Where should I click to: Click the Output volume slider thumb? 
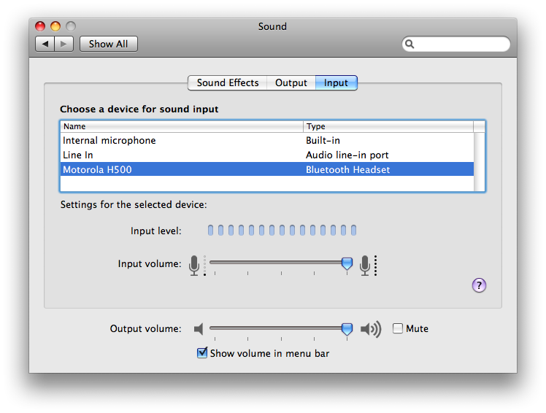tap(347, 329)
